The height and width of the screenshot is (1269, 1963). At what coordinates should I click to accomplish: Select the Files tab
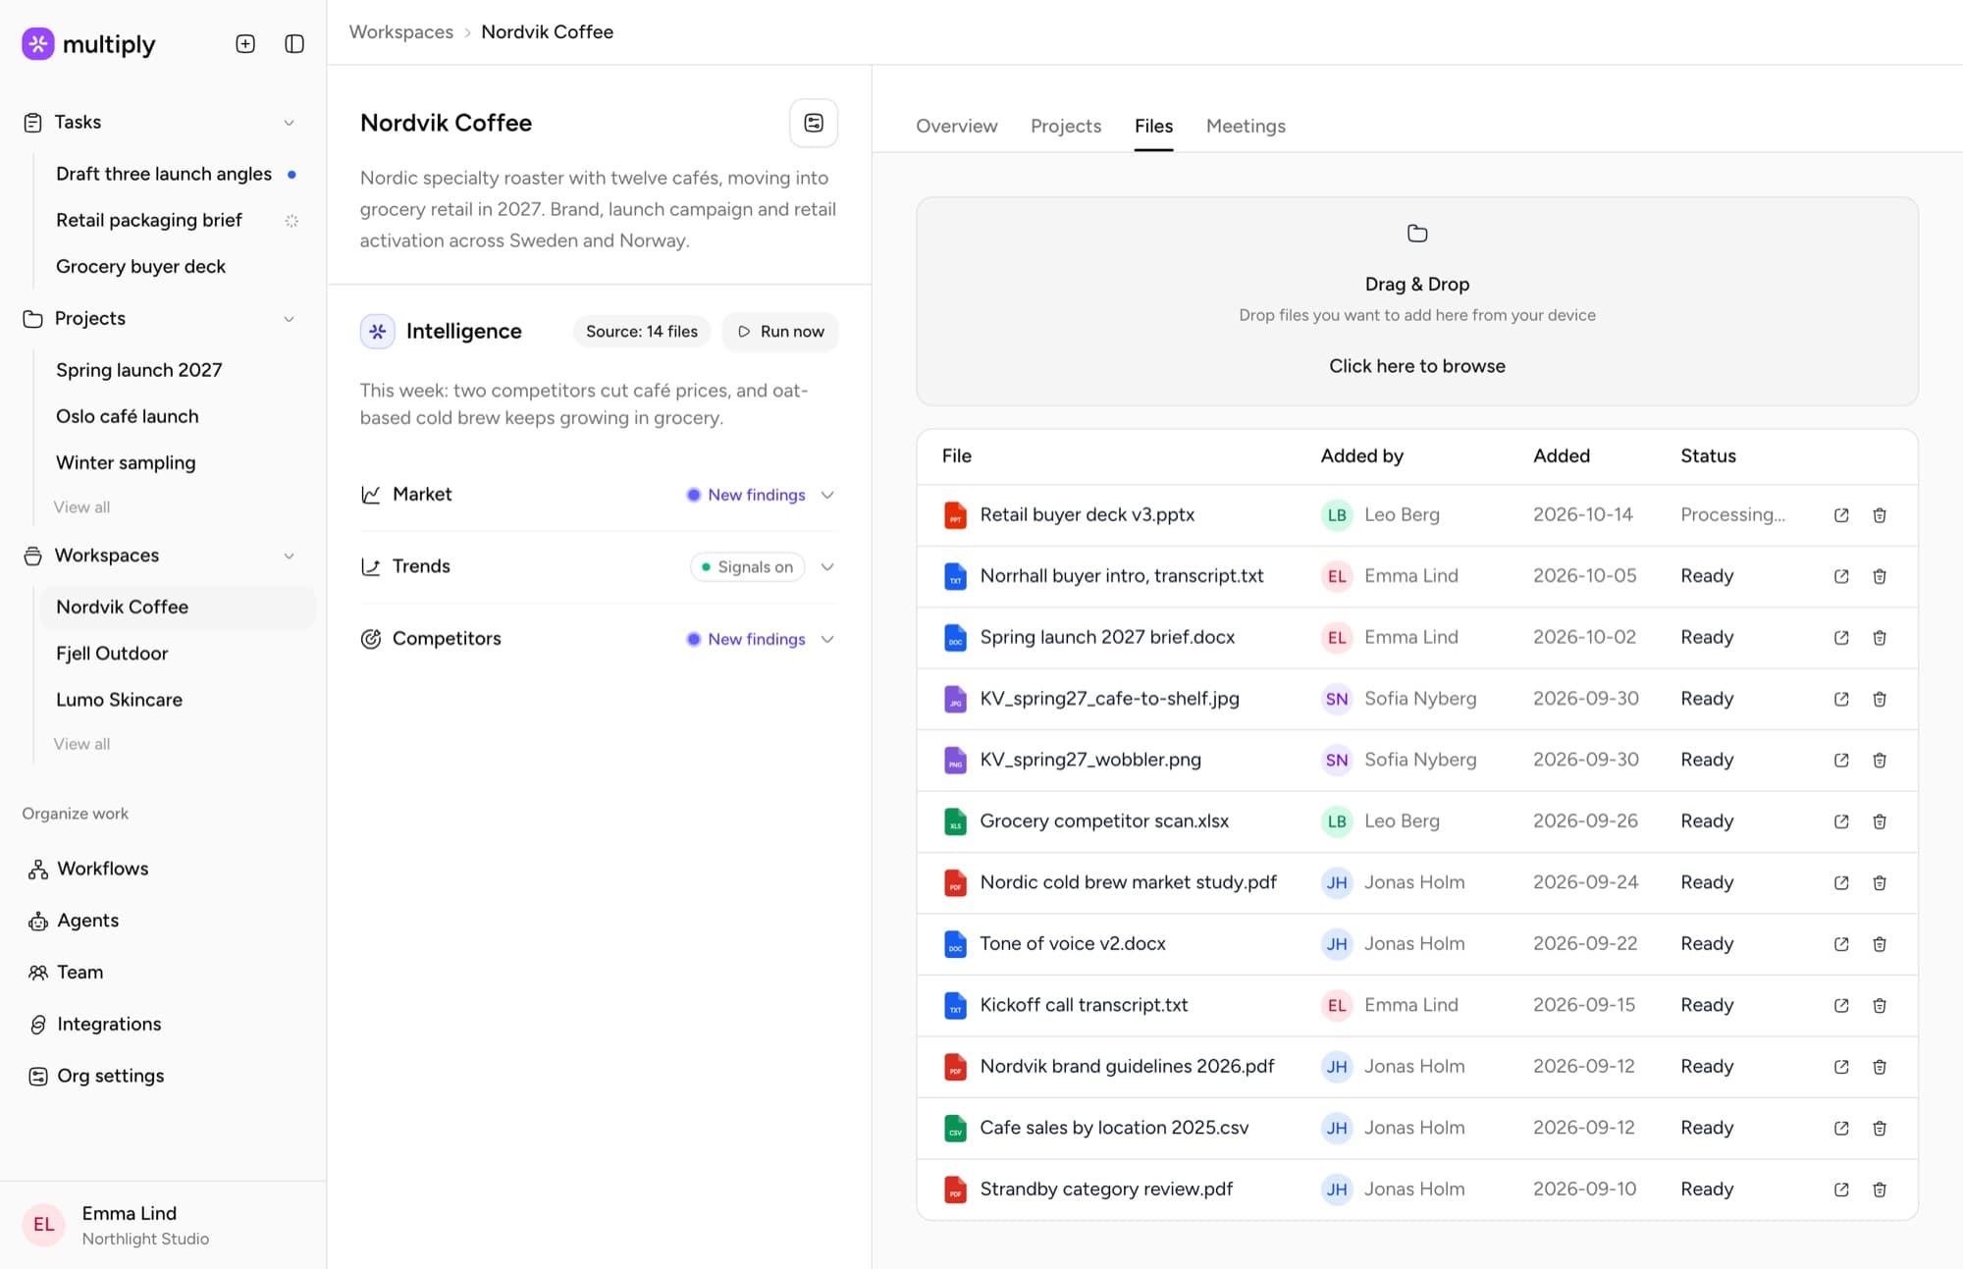(1153, 126)
